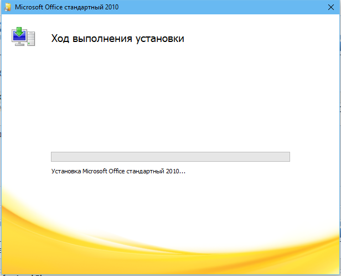Click the window title 'Microsoft Office стандартный 2010'
Viewport: 341px width, 276px height.
pos(67,7)
